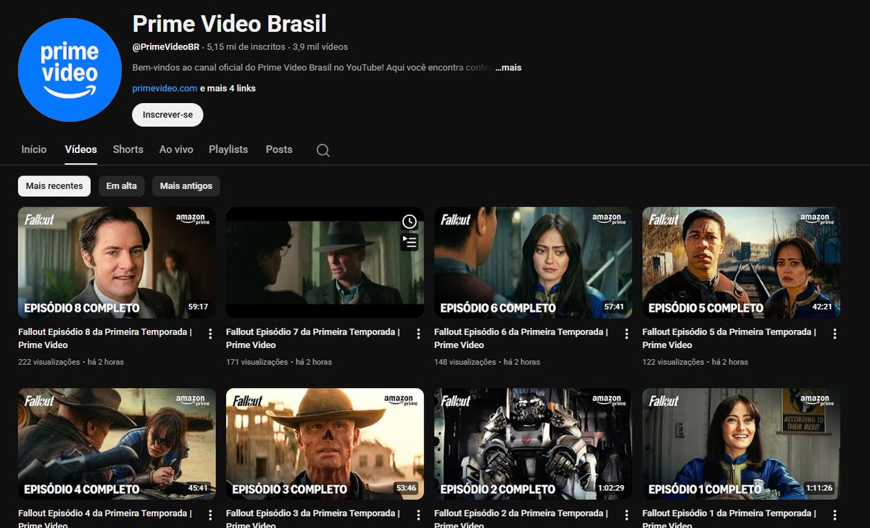This screenshot has width=870, height=528.
Task: Open the three-dot menu for Episode 8
Action: (210, 333)
